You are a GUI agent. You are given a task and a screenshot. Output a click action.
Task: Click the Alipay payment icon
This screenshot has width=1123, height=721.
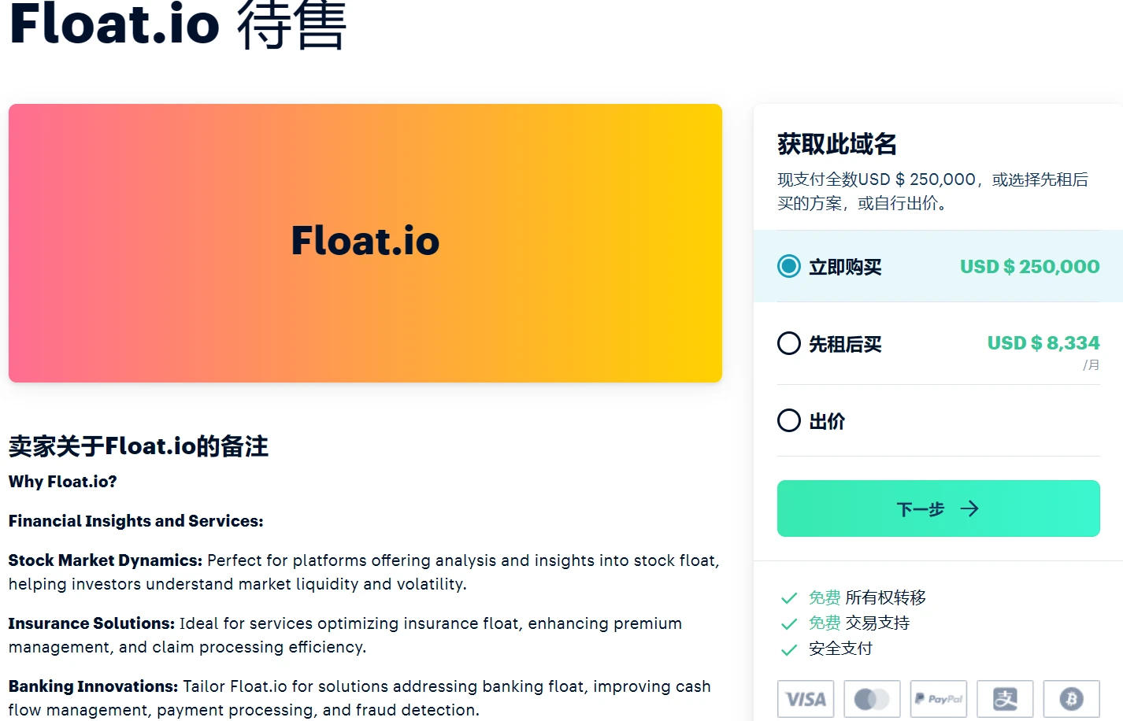pyautogui.click(x=1005, y=699)
